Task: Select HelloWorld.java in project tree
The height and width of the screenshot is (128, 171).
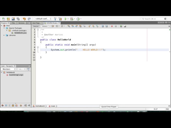Action: point(20,33)
